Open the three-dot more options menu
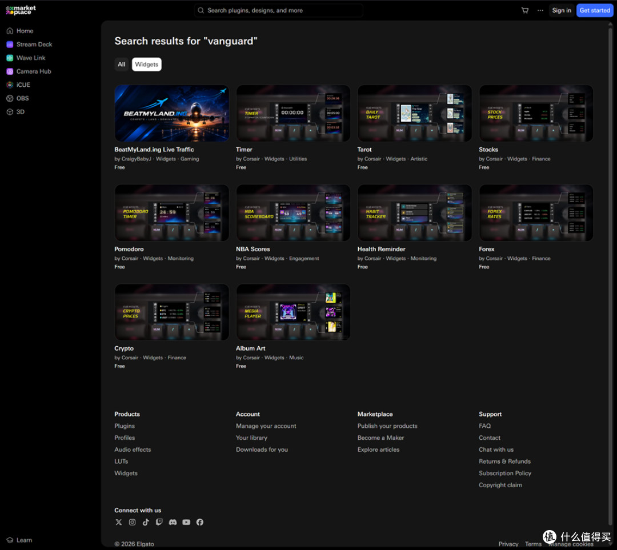 (x=540, y=10)
